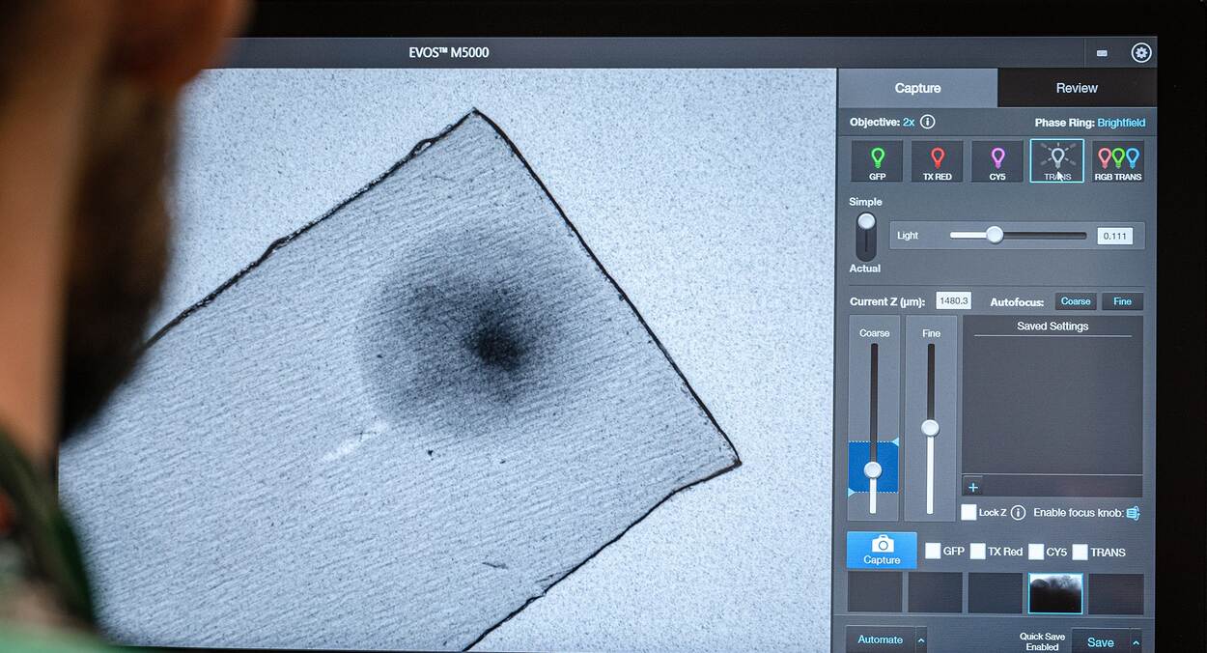Click the Automate button
Viewport: 1207px width, 653px height.
point(881,639)
